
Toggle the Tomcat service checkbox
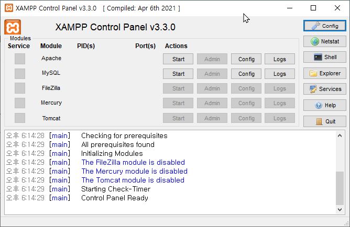pos(20,118)
